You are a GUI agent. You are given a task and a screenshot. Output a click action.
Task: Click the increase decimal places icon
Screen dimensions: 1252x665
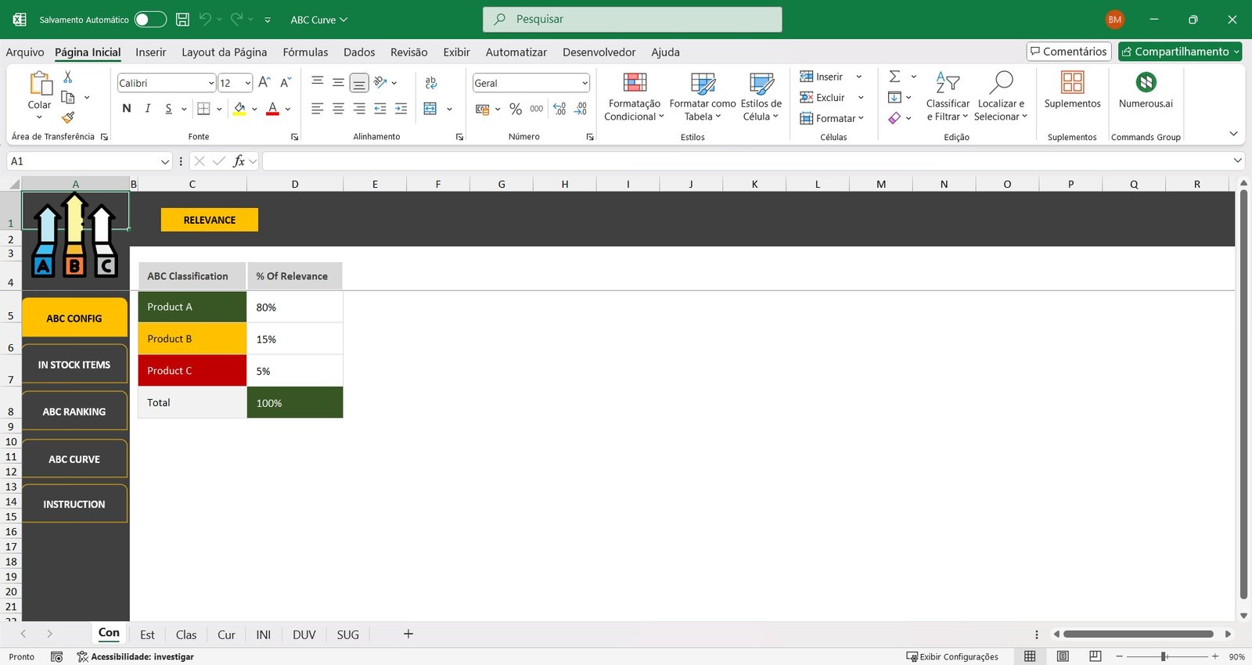pyautogui.click(x=559, y=109)
